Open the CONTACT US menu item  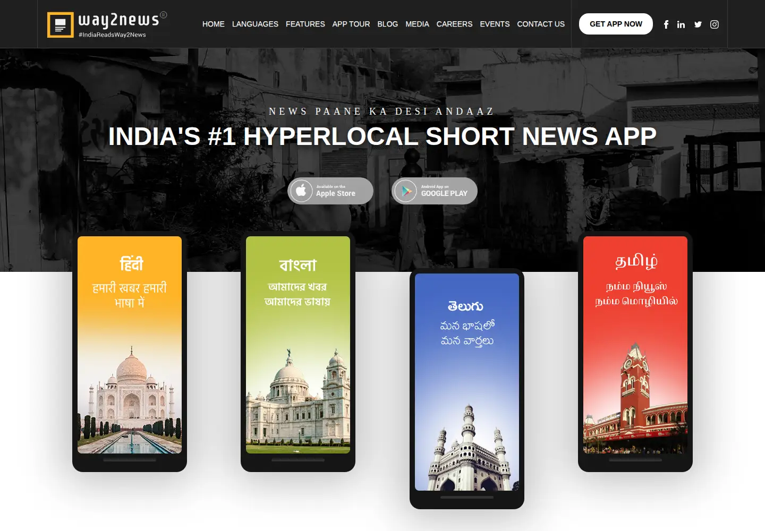(541, 24)
